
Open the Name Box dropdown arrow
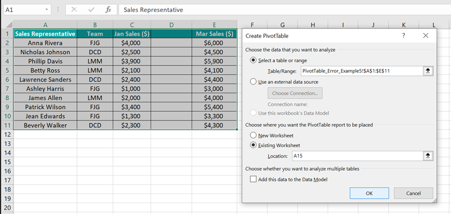[x=47, y=10]
